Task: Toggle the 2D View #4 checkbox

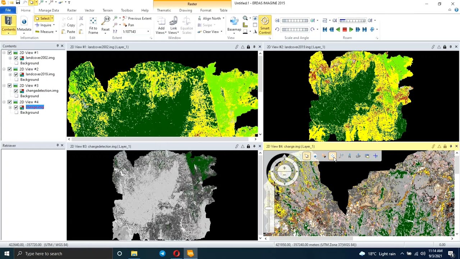Action: pos(10,102)
